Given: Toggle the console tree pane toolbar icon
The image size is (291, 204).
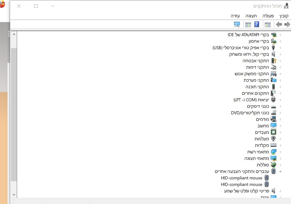Looking at the screenshot, I should coord(268,25).
